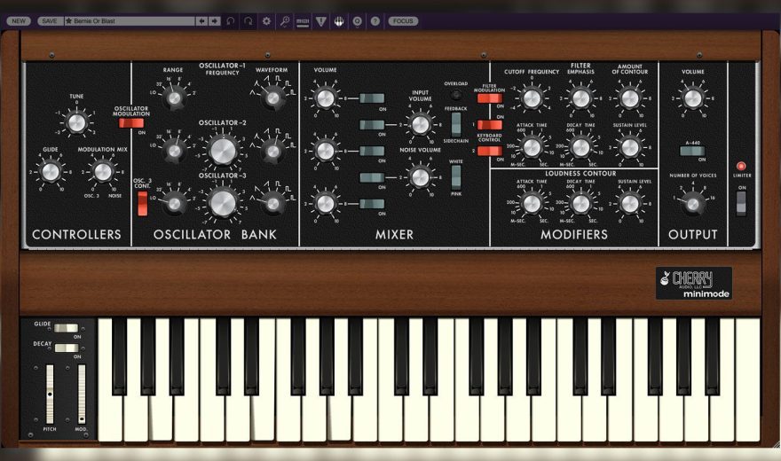Open the preset browser from Bernie Or Blast field

tap(130, 21)
